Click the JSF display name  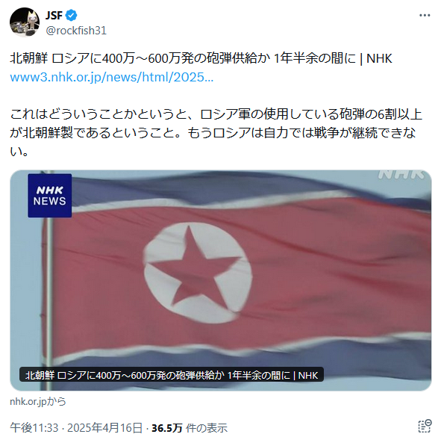click(x=54, y=15)
